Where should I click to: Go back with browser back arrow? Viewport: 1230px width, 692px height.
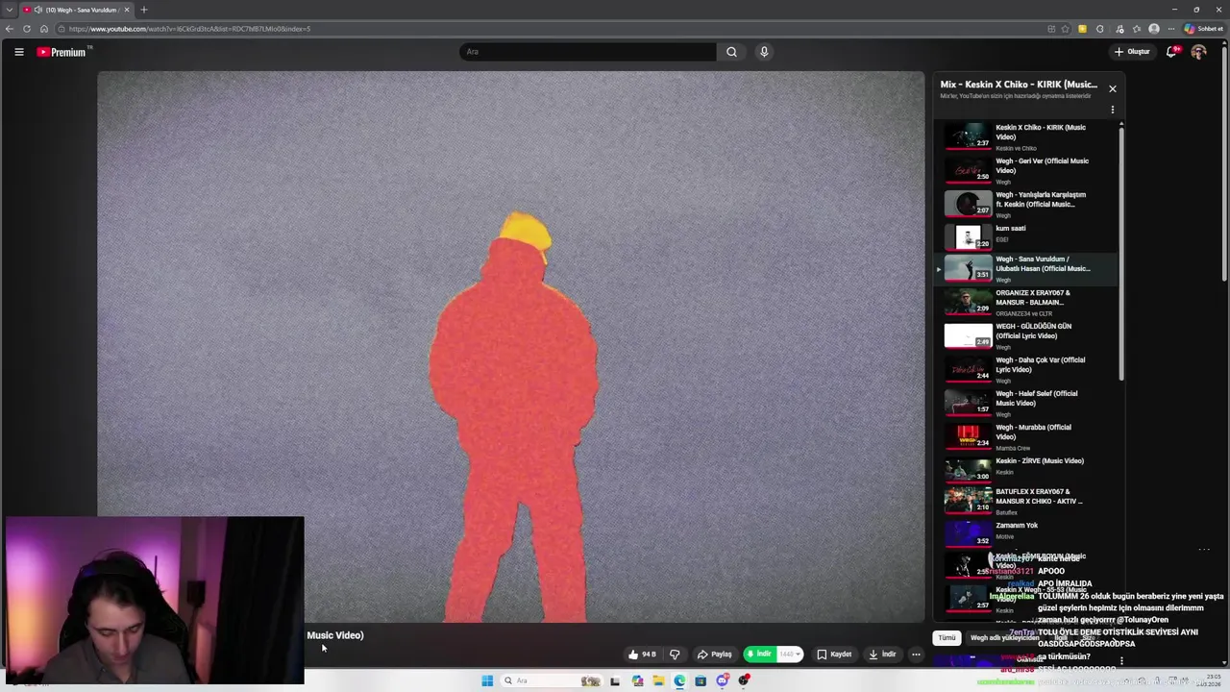pyautogui.click(x=10, y=29)
